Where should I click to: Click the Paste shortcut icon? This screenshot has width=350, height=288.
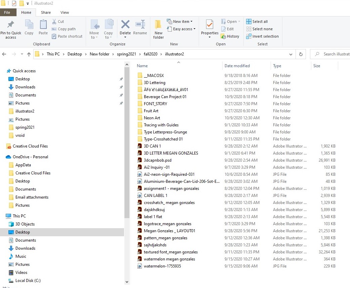click(55, 36)
